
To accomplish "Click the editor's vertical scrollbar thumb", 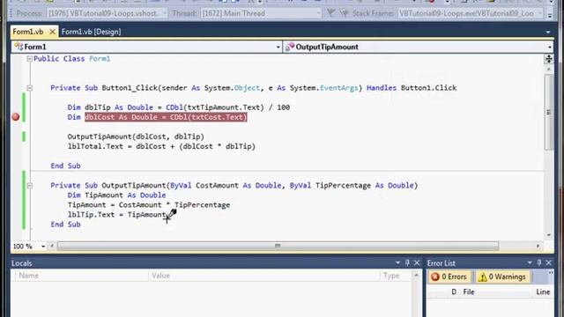I will pos(548,112).
